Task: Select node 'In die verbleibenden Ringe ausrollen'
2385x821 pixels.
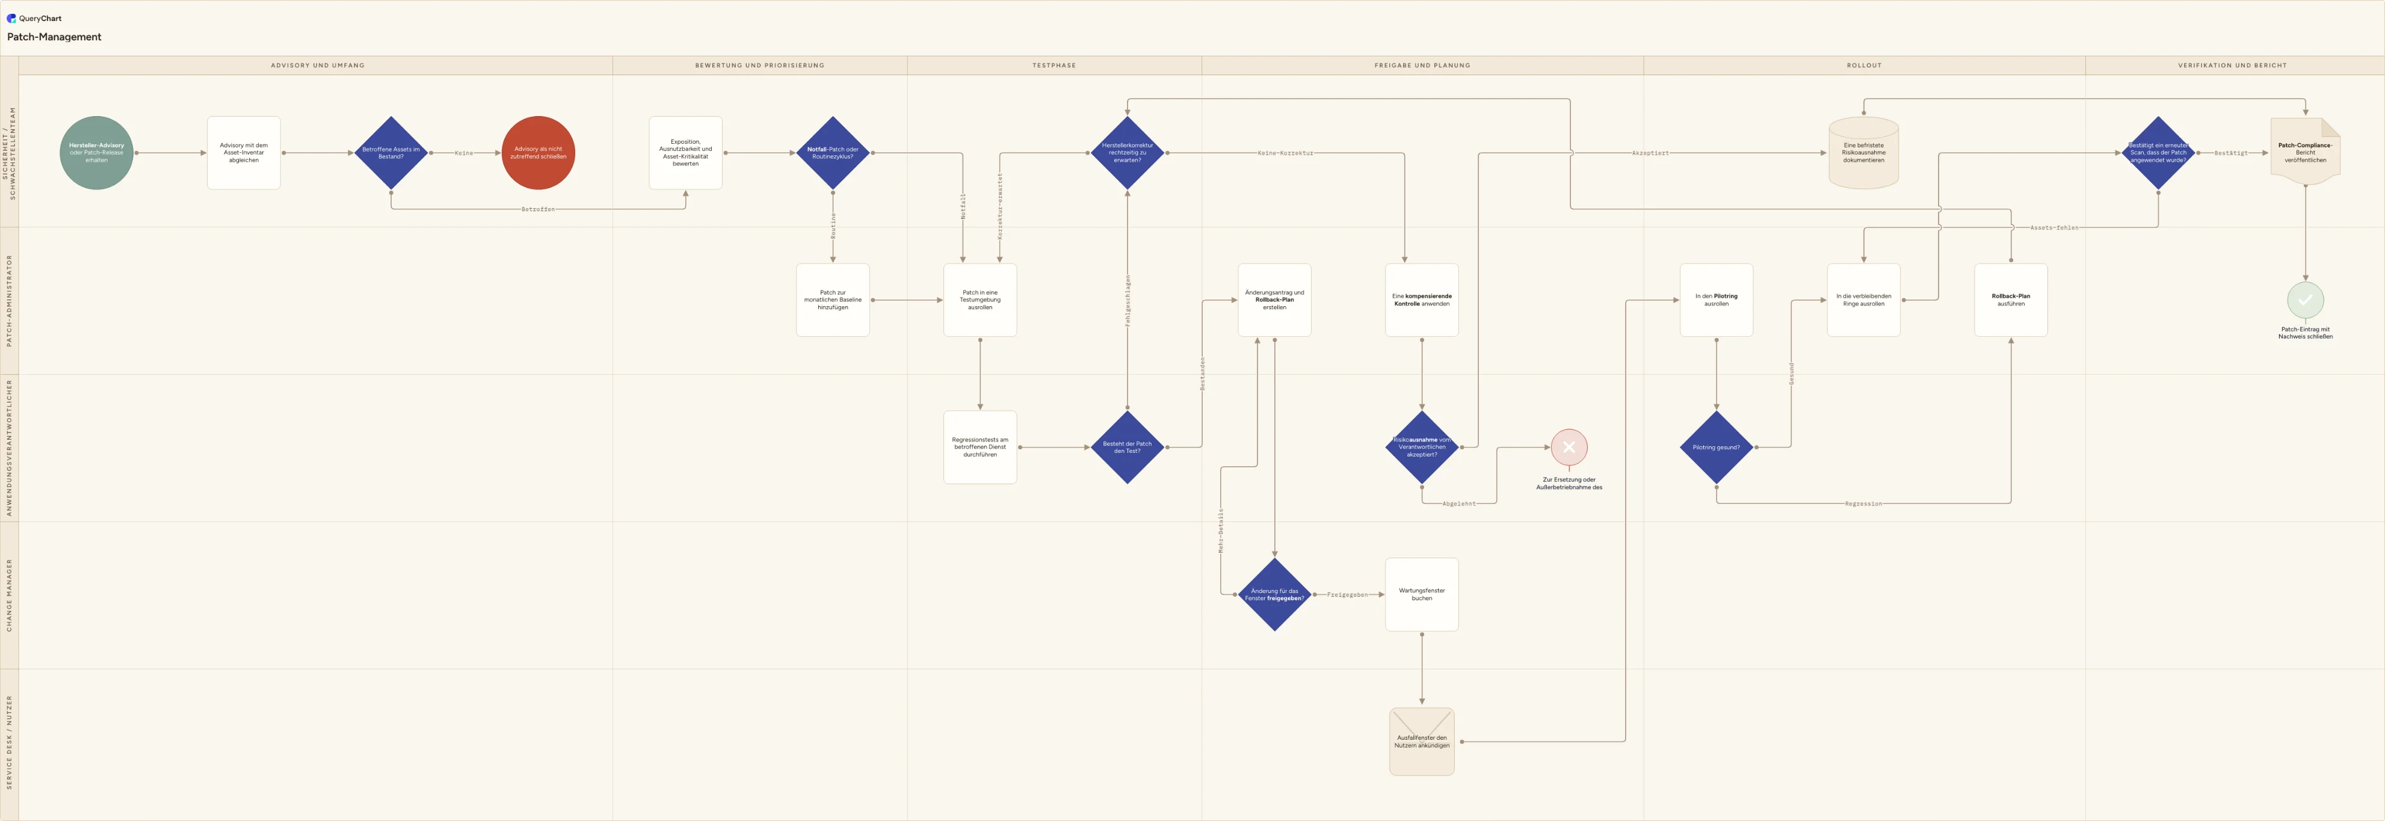Action: [x=1863, y=300]
